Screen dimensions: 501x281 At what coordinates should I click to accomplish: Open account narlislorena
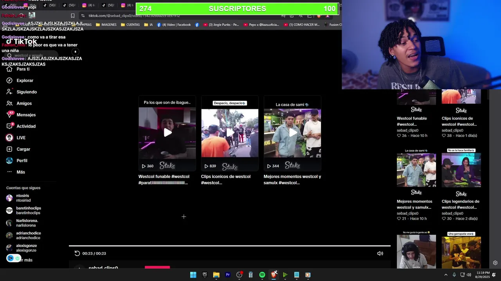pos(22,223)
